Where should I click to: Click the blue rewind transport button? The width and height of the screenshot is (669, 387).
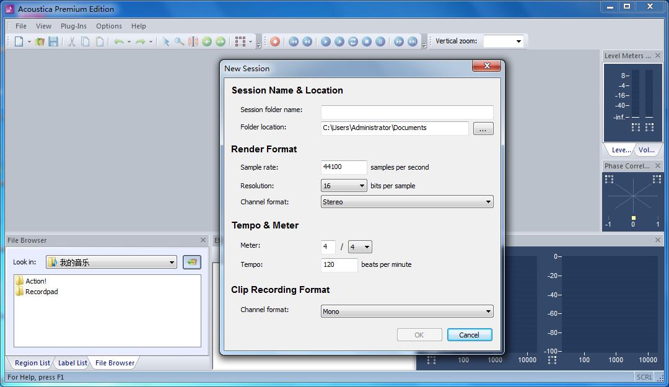click(307, 41)
